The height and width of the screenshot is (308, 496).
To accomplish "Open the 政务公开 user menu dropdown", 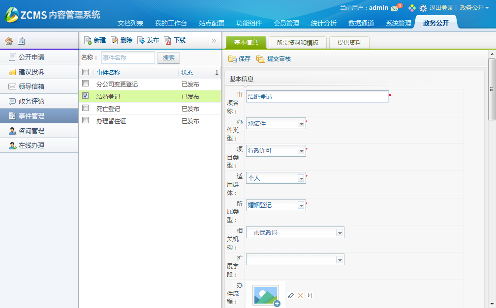I will [x=474, y=8].
